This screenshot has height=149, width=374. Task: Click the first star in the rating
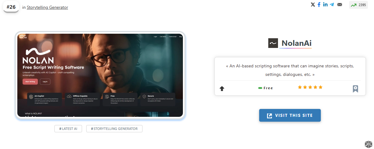tap(300, 87)
